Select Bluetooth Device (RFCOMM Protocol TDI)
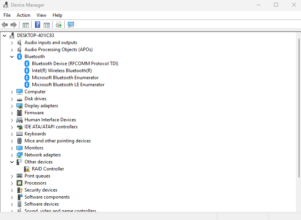The image size is (301, 220). (x=75, y=64)
